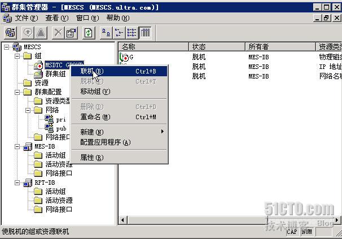
Task: Click the bring online toolbar icon
Action: (28, 33)
